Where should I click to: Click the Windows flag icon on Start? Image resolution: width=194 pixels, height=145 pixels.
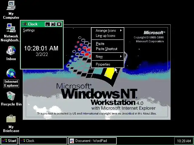coord(5,141)
